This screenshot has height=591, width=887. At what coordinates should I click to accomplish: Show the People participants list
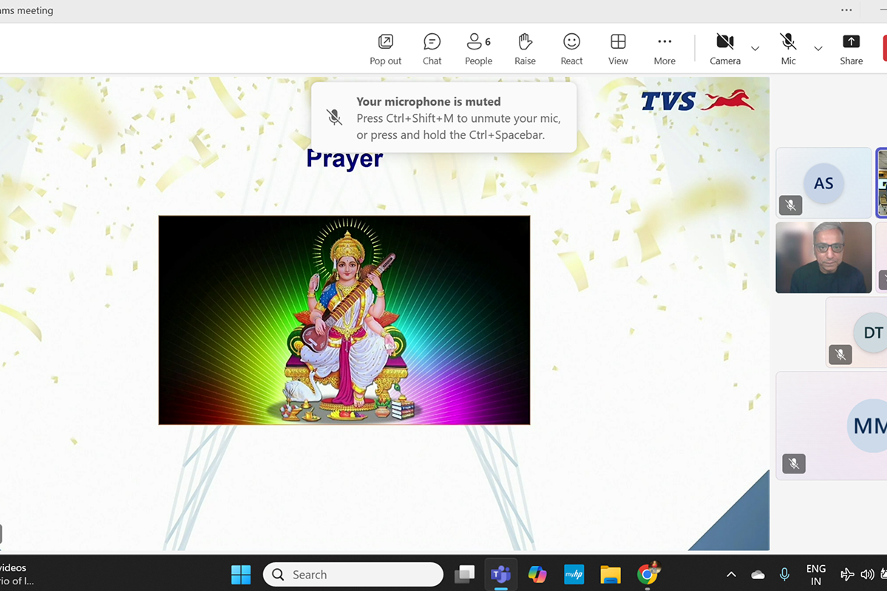[x=478, y=49]
